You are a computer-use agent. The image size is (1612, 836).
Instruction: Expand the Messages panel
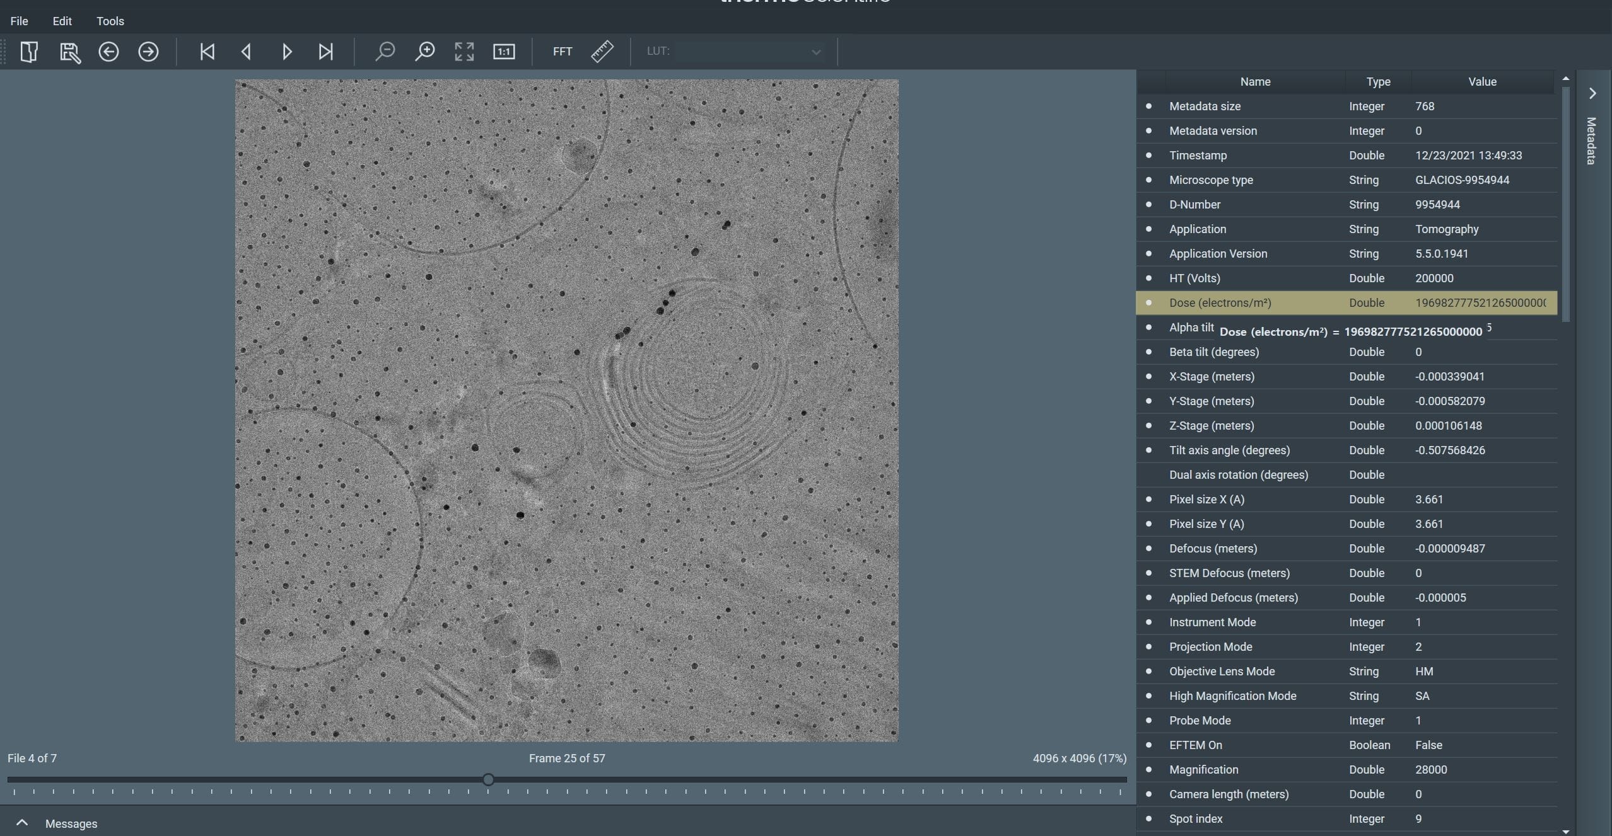click(22, 823)
